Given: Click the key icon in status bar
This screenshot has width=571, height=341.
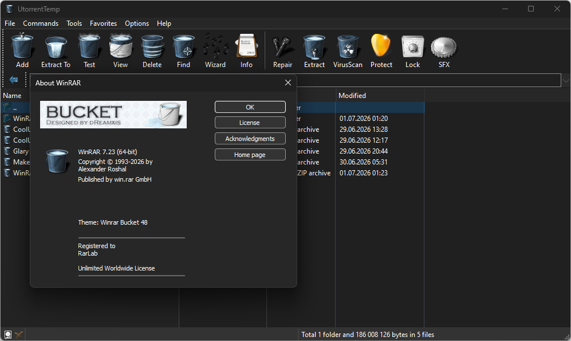Looking at the screenshot, I should click(x=19, y=335).
